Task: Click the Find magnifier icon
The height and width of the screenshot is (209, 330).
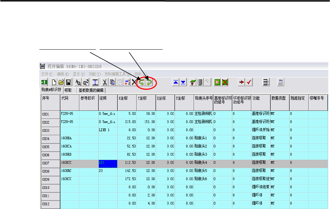Action: click(x=78, y=82)
